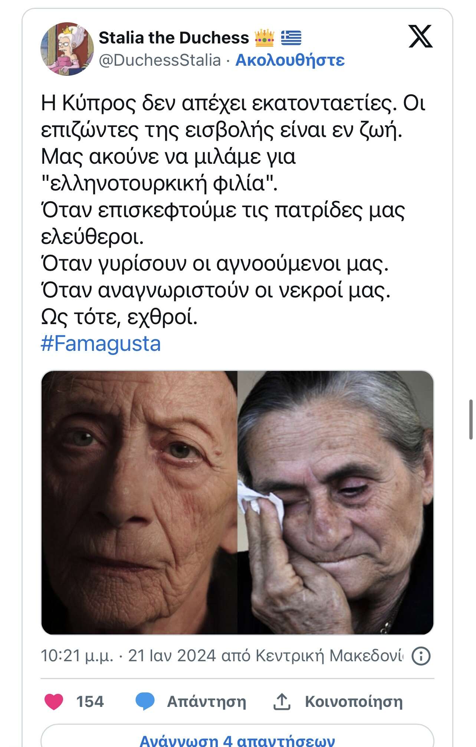Image resolution: width=476 pixels, height=747 pixels.
Task: Click the @DuchessStalia handle
Action: (160, 60)
